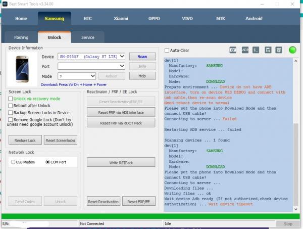Screen dimensions: 303x229
Task: Click the Best Smart Tools app icon in title bar
Action: click(5, 4)
